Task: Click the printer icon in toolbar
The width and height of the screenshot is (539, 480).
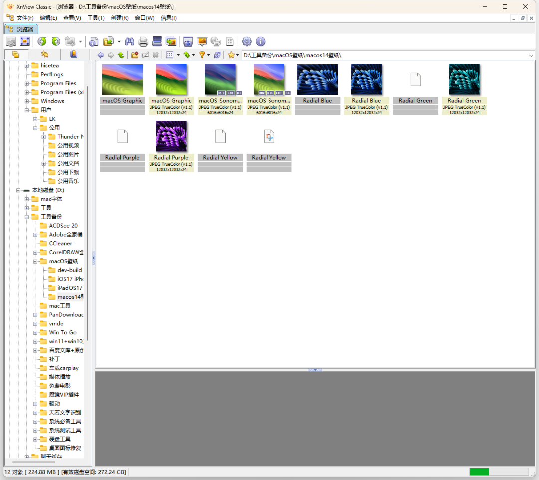Action: (143, 42)
